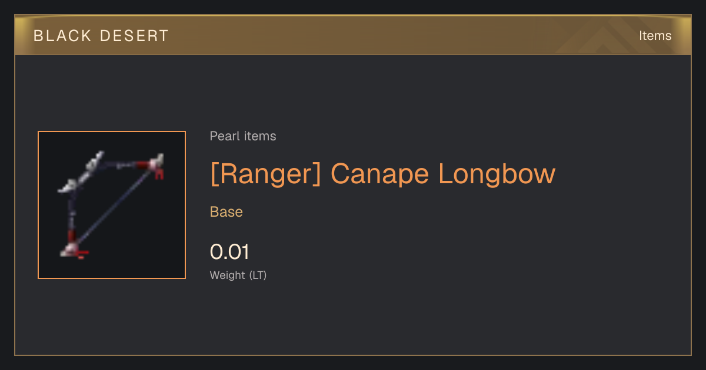706x370 pixels.
Task: Open the BLACK DESERT home title
Action: tap(101, 36)
